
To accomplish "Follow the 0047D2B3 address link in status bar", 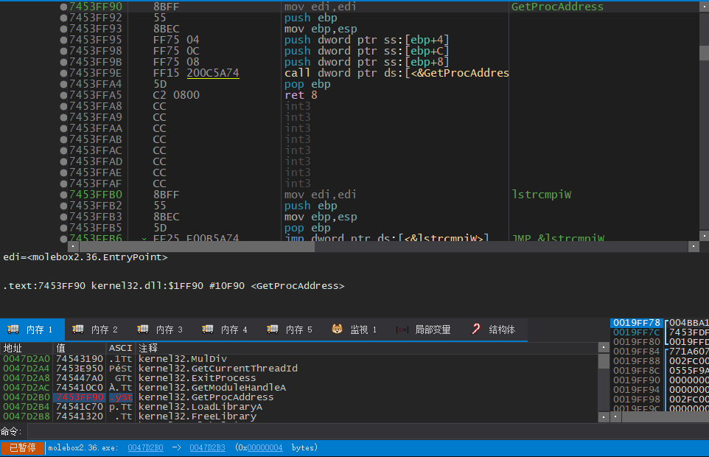I will pyautogui.click(x=207, y=447).
